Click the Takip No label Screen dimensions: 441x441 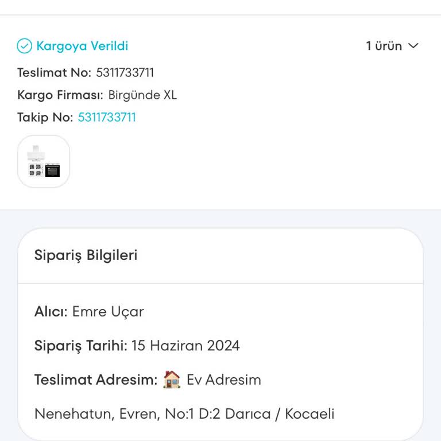pos(45,118)
